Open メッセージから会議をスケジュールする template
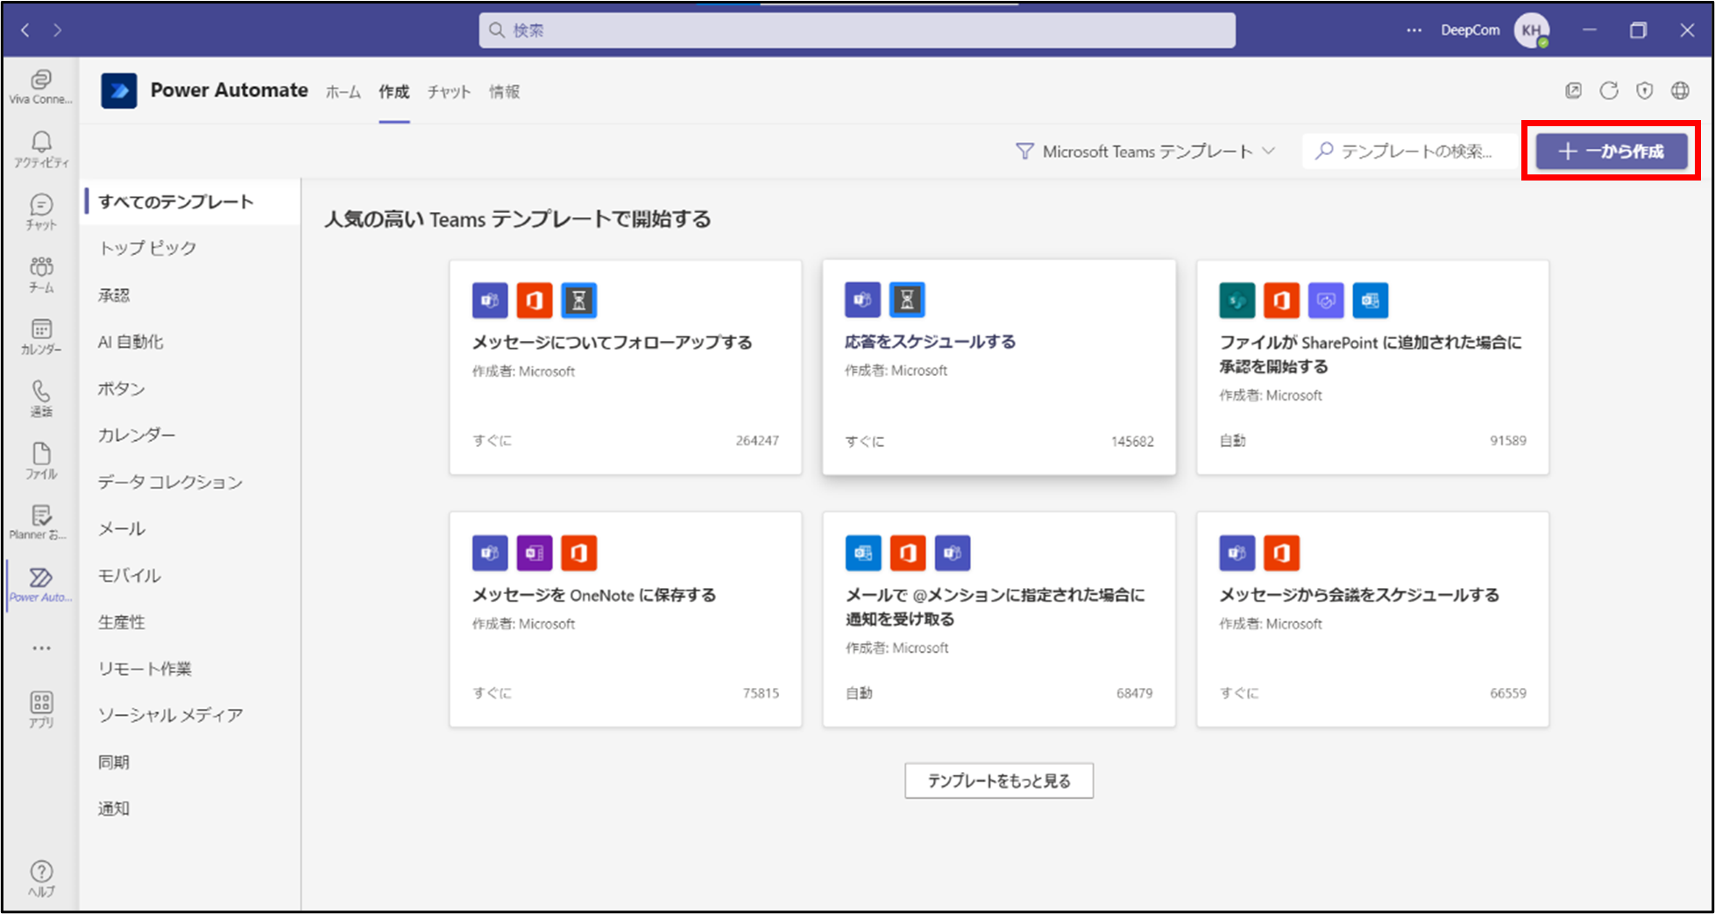 pos(1372,620)
